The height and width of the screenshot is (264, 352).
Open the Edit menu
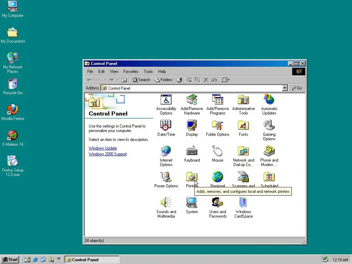click(101, 71)
